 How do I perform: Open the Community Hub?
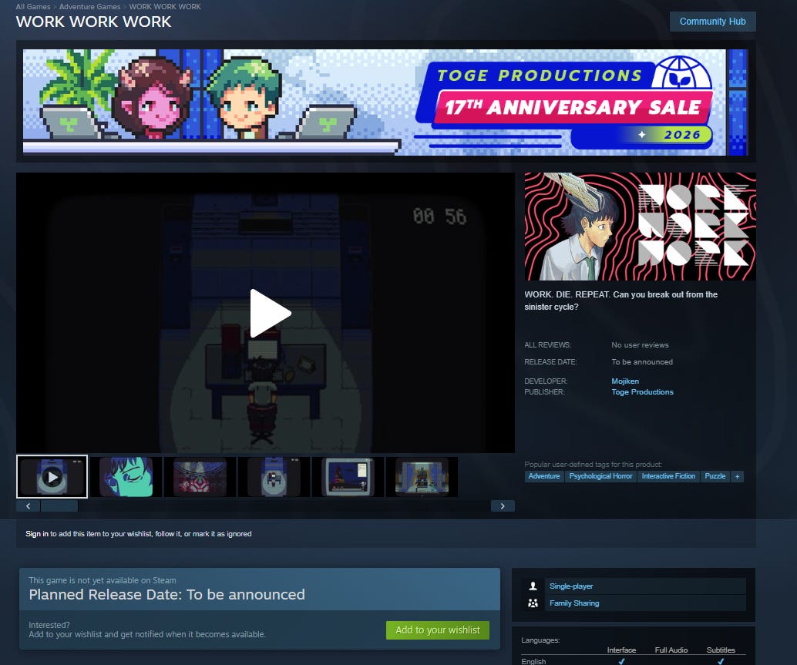click(x=712, y=22)
